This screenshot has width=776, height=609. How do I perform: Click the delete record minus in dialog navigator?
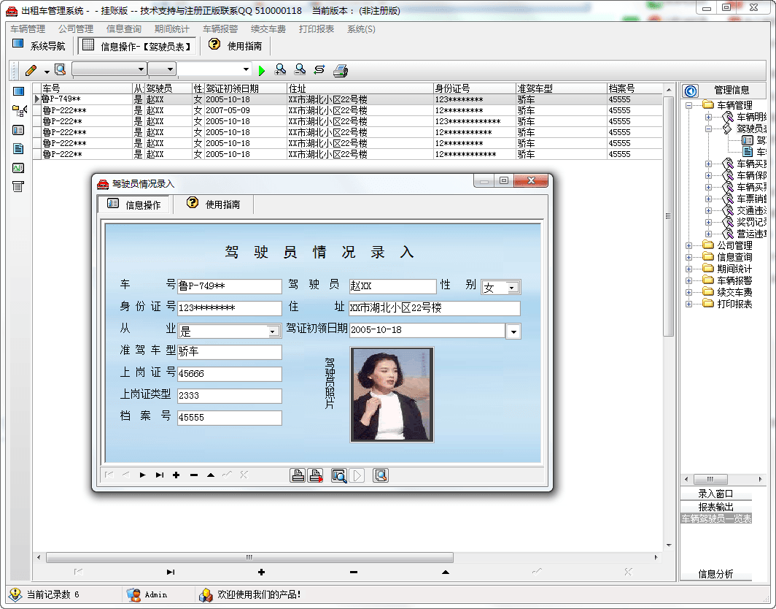coord(193,475)
